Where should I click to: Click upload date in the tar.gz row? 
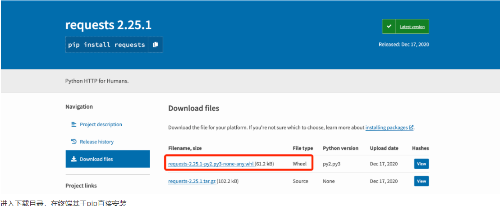coord(384,181)
